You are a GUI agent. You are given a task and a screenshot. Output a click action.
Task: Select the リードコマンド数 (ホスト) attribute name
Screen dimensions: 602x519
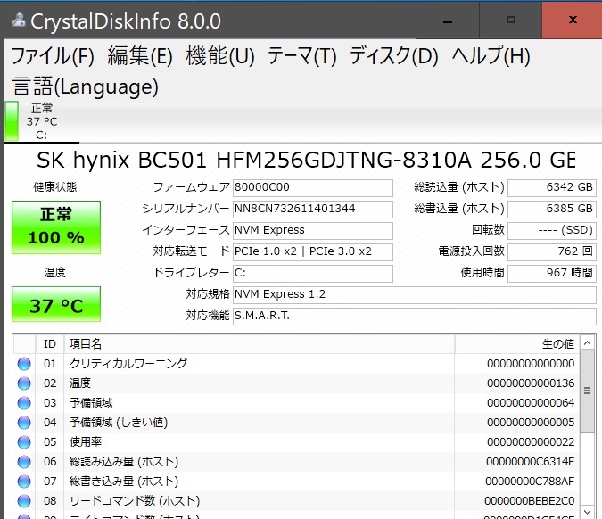point(135,501)
